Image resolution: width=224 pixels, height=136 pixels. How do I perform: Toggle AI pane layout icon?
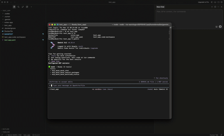coord(218,2)
